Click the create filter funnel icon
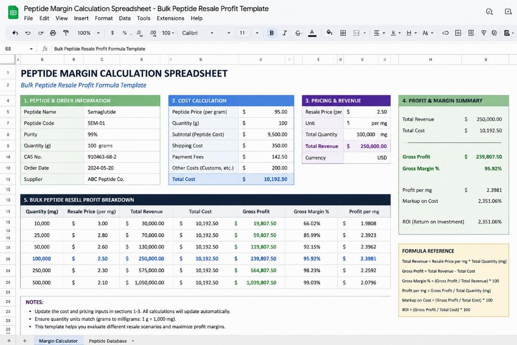 (483, 33)
